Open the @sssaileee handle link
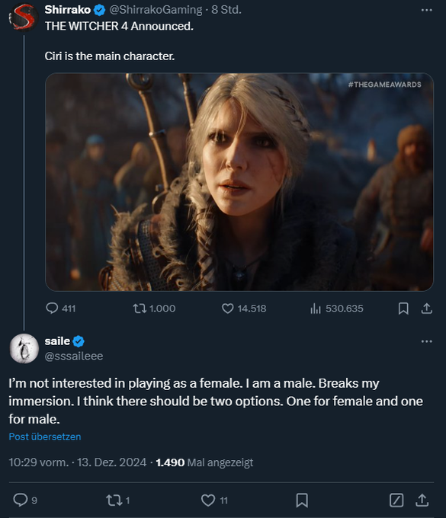 click(74, 357)
